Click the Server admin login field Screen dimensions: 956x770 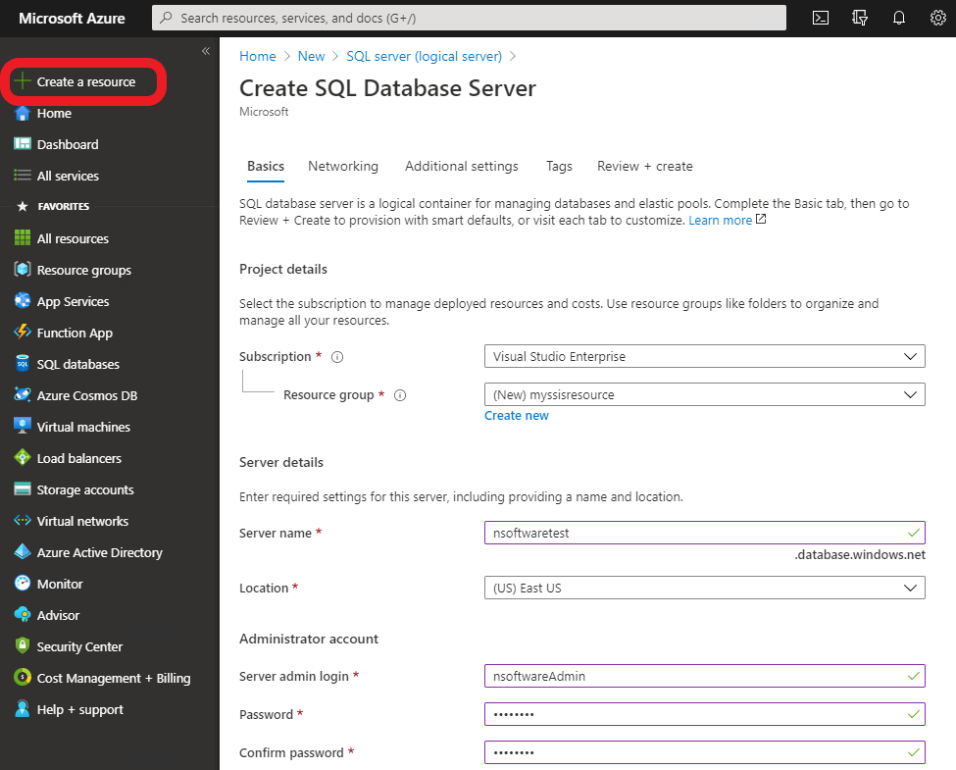point(705,676)
